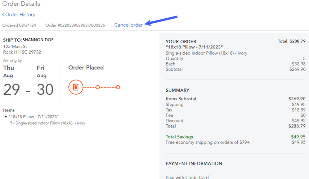Select the Items heading in the sidebar
309x179 pixels.
(9, 110)
